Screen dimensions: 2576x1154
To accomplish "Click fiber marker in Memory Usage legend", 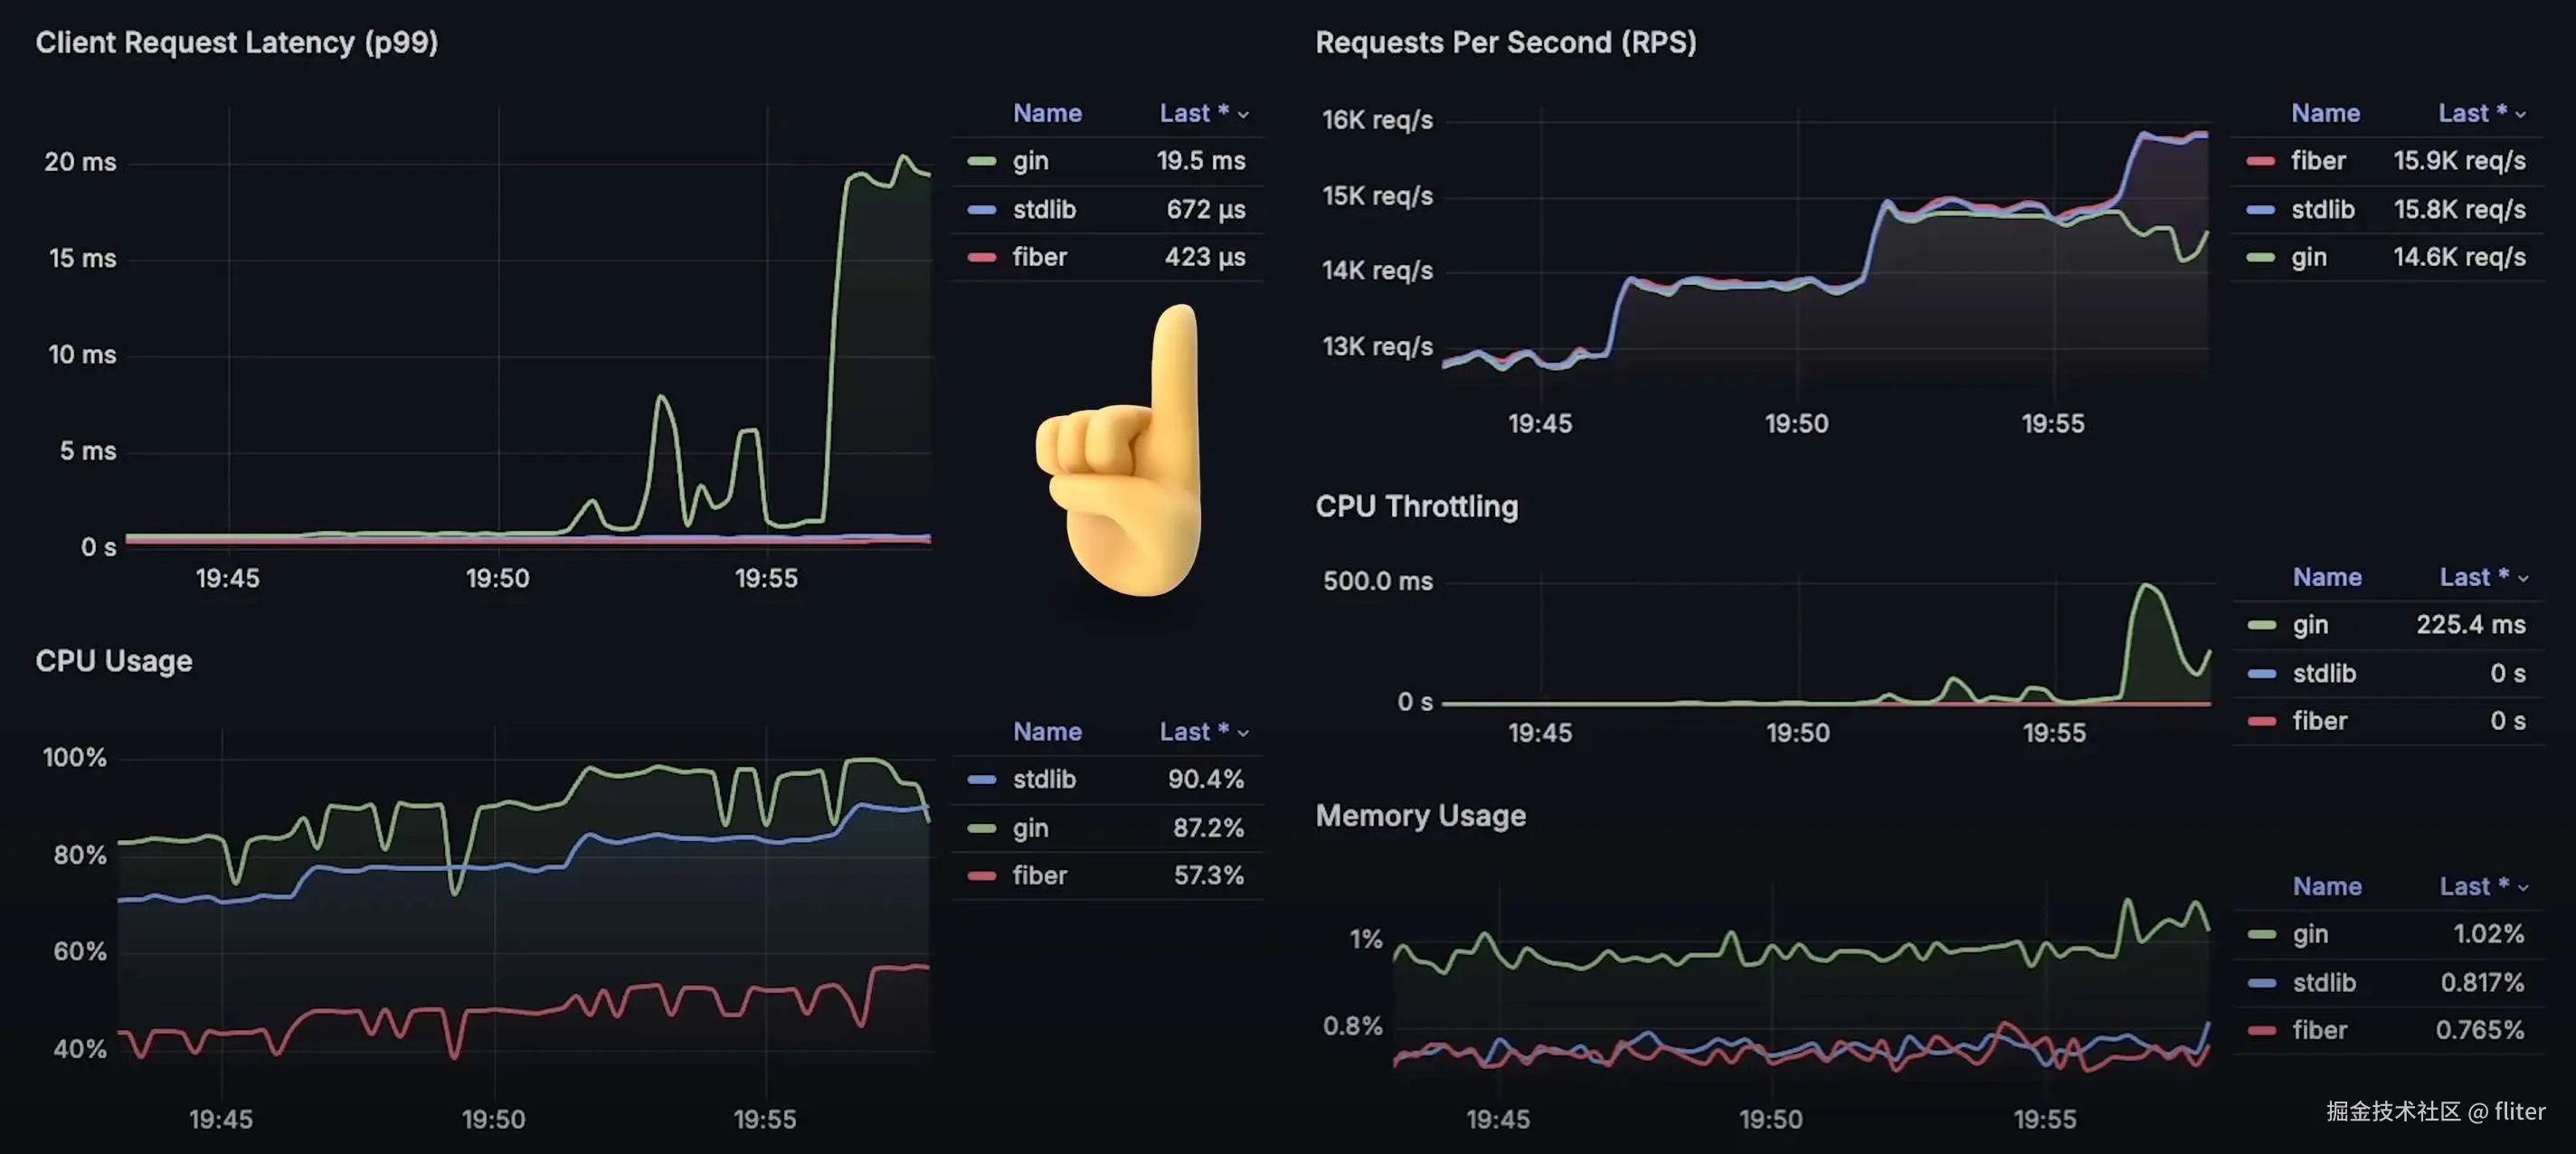I will (x=2261, y=1030).
